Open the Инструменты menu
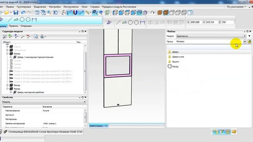Image resolution: width=253 pixels, height=142 pixels. 71,7
